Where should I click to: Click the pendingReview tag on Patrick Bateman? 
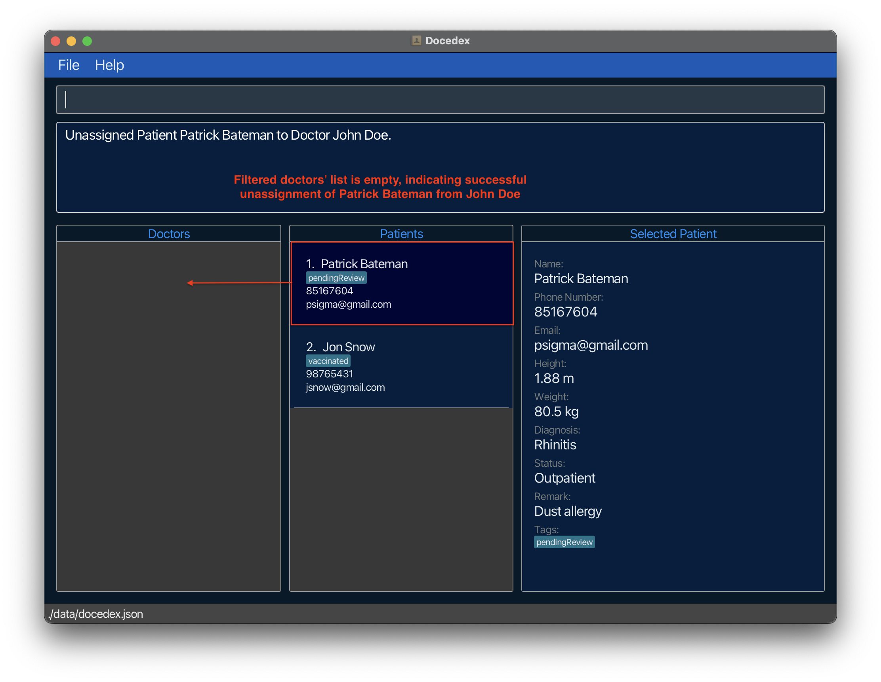[335, 278]
